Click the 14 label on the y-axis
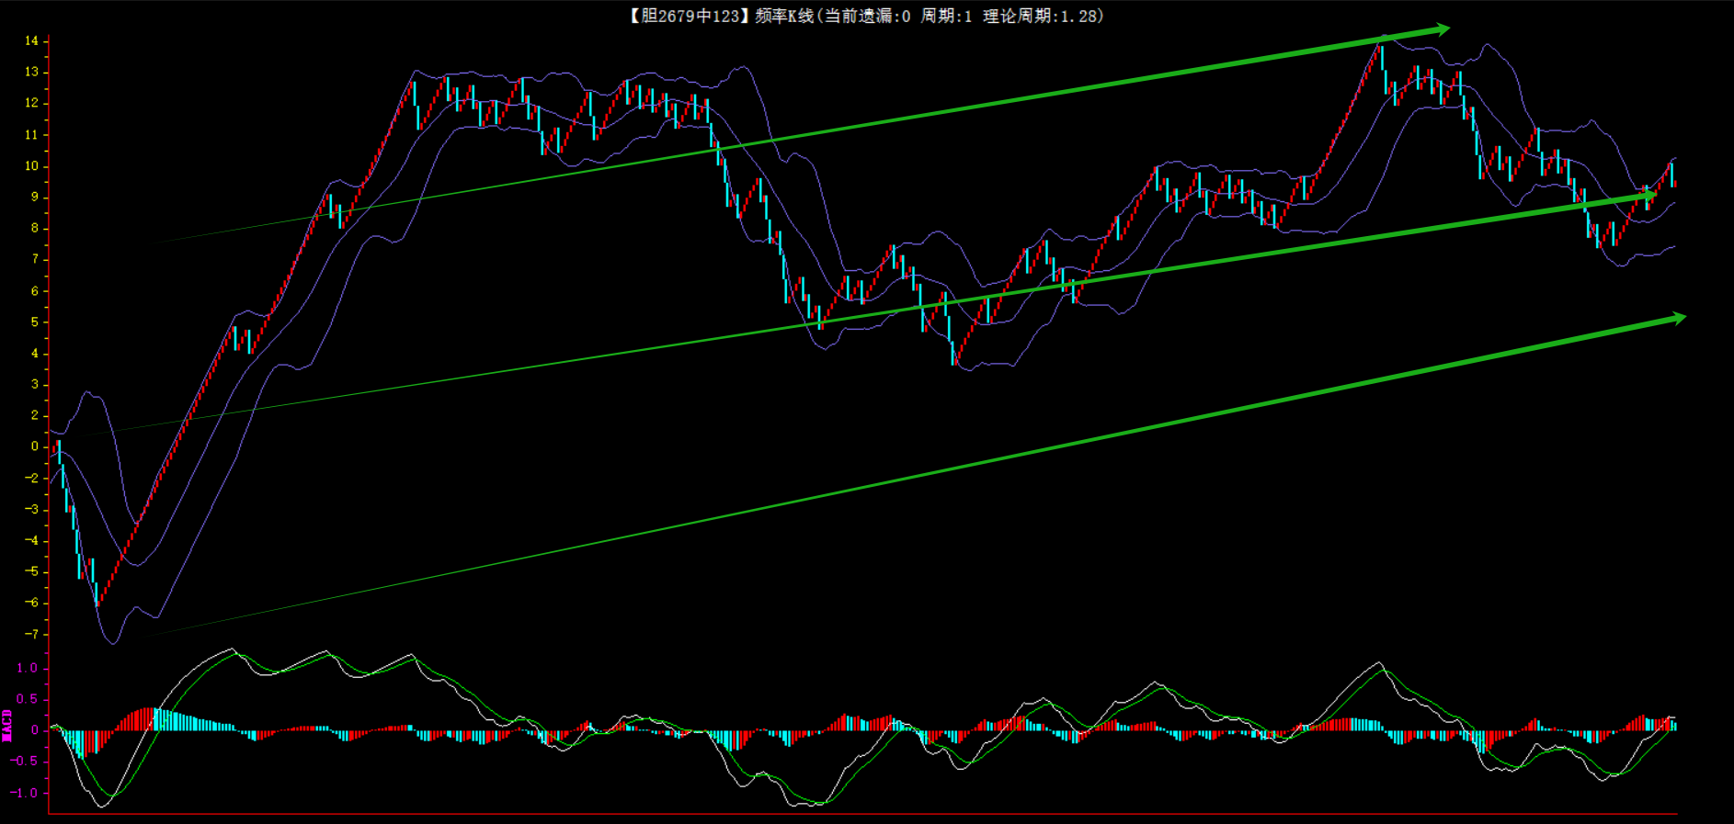The width and height of the screenshot is (1734, 824). point(32,40)
